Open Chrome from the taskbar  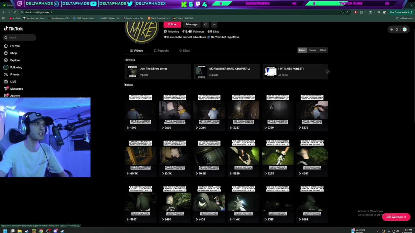[x=41, y=231]
